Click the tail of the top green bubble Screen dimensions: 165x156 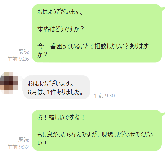[163, 8]
